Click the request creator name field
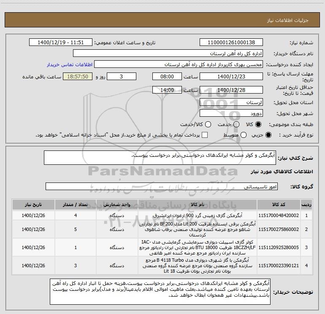 179,64
